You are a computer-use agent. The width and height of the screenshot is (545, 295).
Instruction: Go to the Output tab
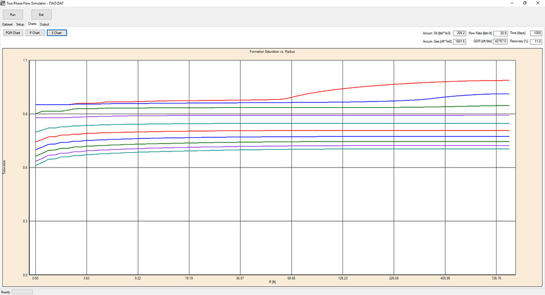pyautogui.click(x=45, y=24)
